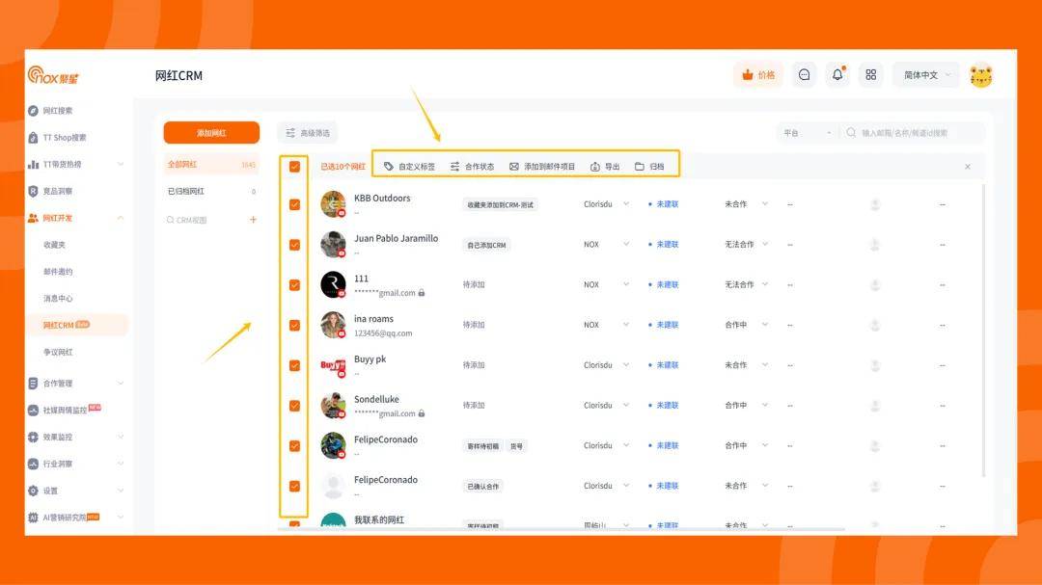This screenshot has height=585, width=1042.
Task: Click the 高级筛选 advanced filter button
Action: (x=307, y=133)
